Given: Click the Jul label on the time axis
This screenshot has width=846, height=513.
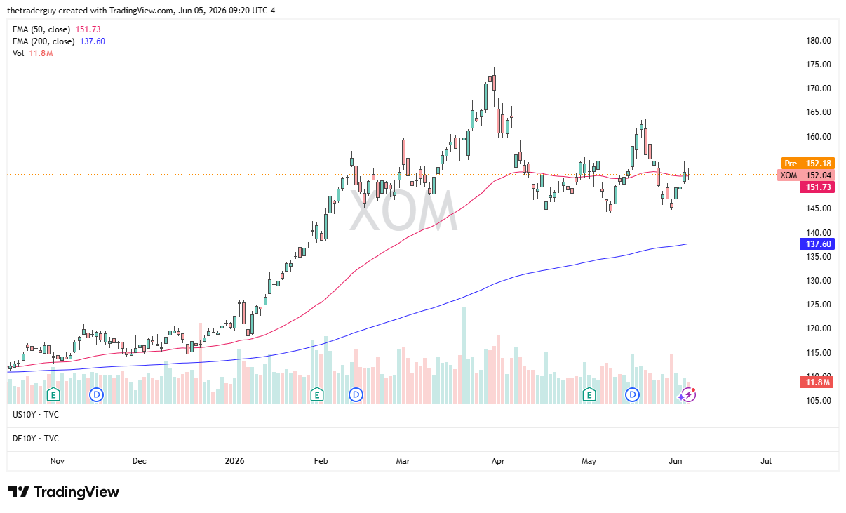Looking at the screenshot, I should [766, 461].
